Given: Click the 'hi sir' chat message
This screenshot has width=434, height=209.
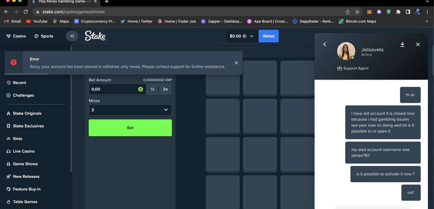Looking at the screenshot, I should (410, 95).
